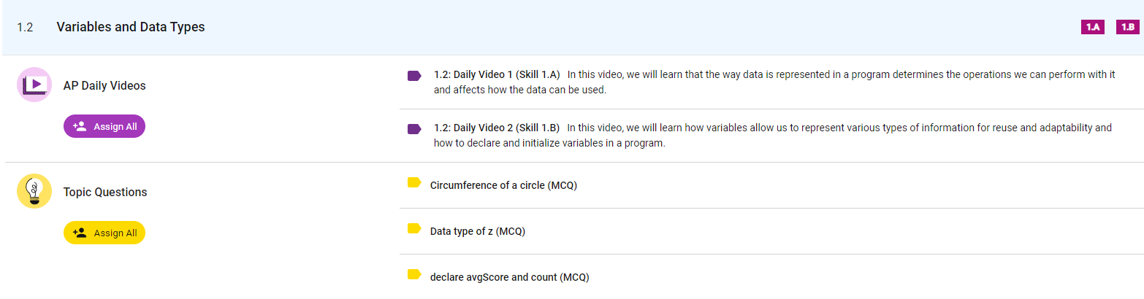The image size is (1144, 299).
Task: Click the 1.A skill badge
Action: pyautogui.click(x=1093, y=27)
